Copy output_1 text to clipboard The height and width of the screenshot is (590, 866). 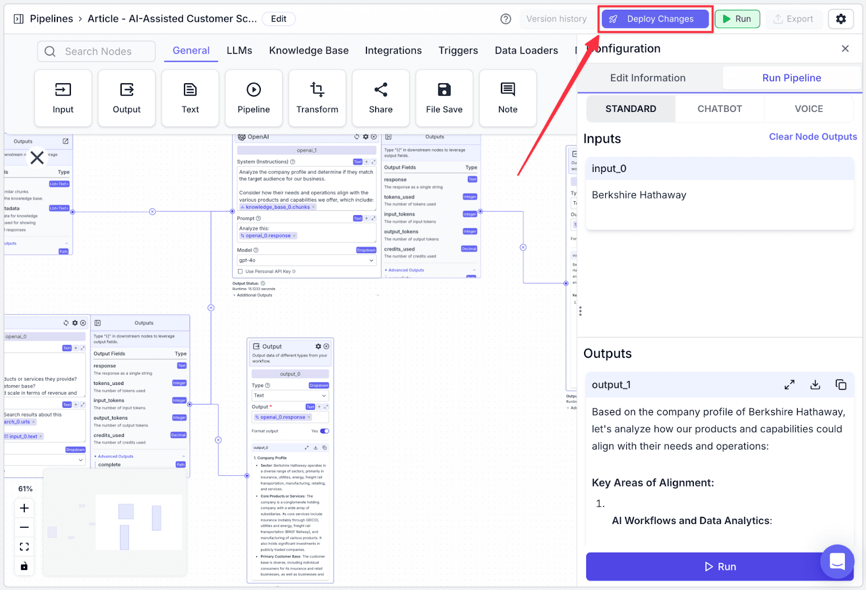pos(841,385)
